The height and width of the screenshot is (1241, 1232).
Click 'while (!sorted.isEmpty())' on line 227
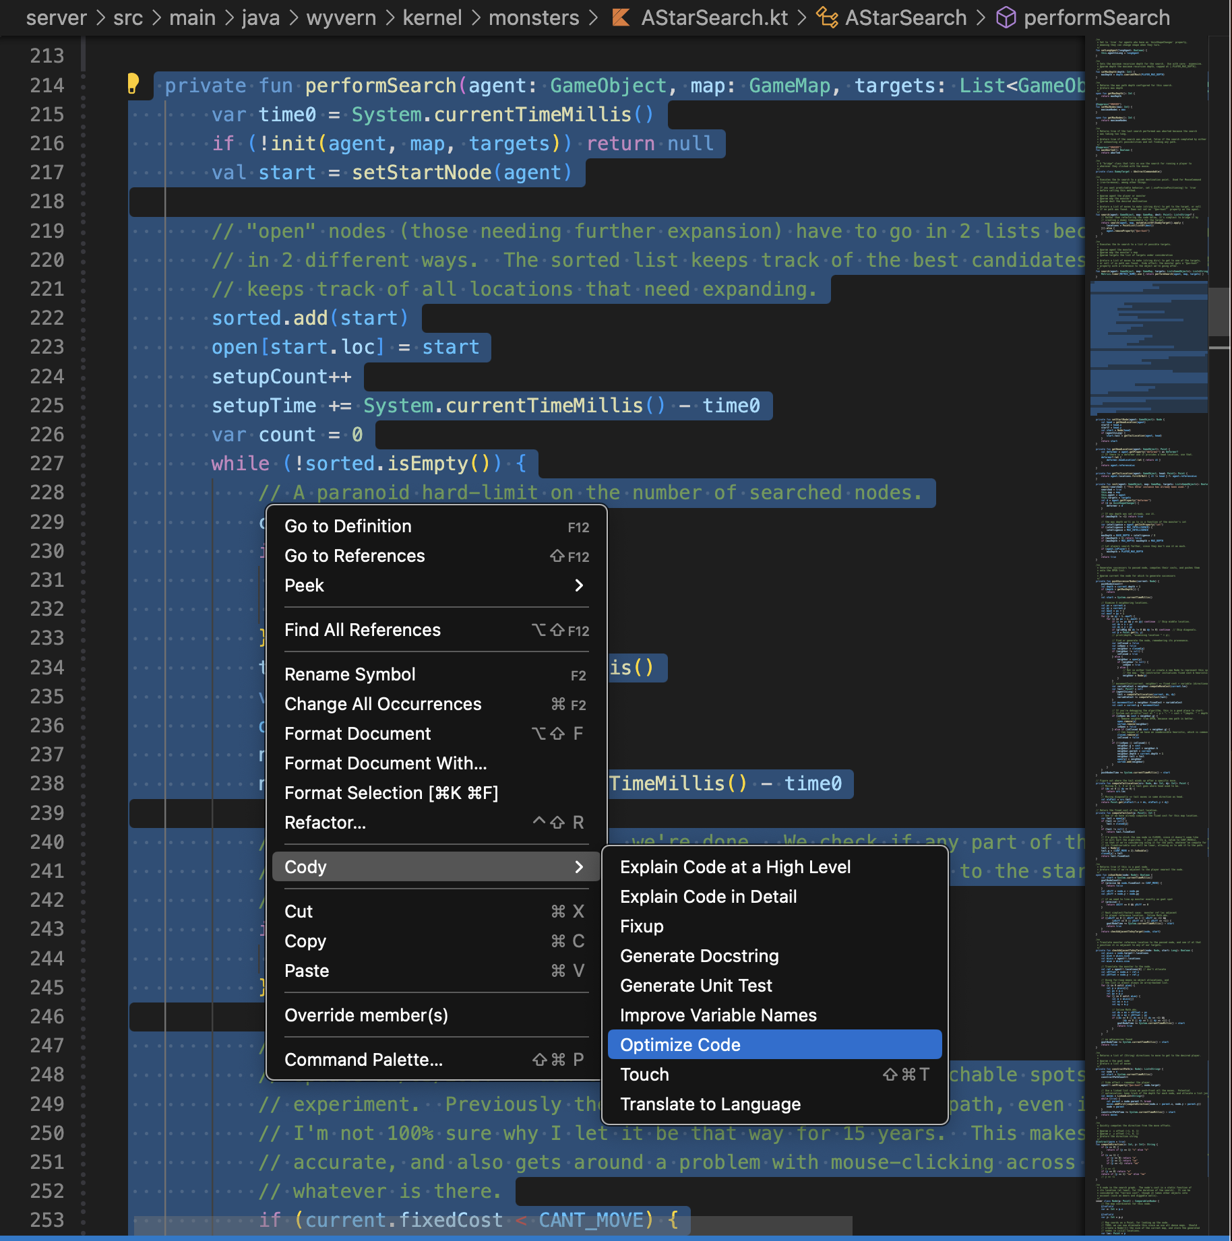click(x=357, y=464)
